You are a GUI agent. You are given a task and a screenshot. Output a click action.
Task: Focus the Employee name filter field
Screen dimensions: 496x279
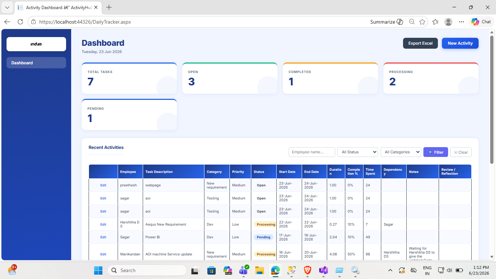(x=312, y=152)
